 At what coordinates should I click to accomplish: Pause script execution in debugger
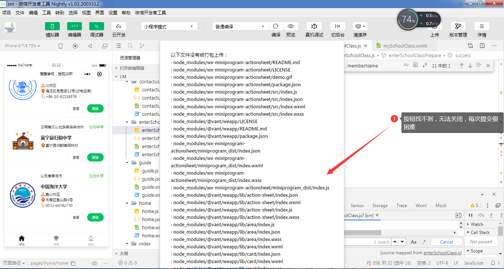point(470,215)
